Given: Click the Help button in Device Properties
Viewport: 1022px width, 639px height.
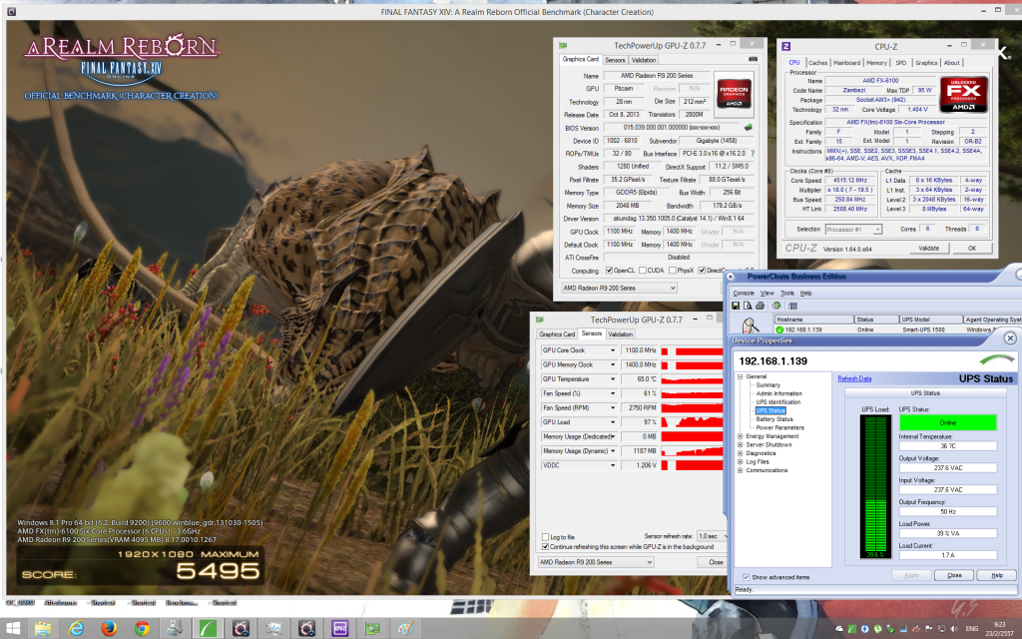Looking at the screenshot, I should pyautogui.click(x=997, y=575).
